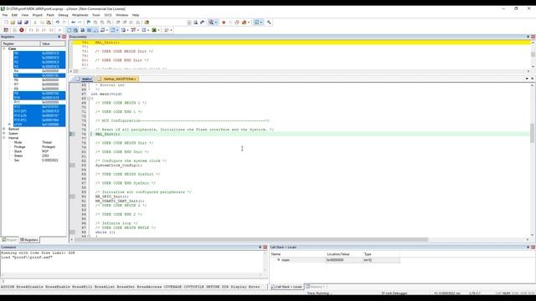Toggle the Disassembly Window toolbar button
This screenshot has width=536, height=301.
point(75,30)
